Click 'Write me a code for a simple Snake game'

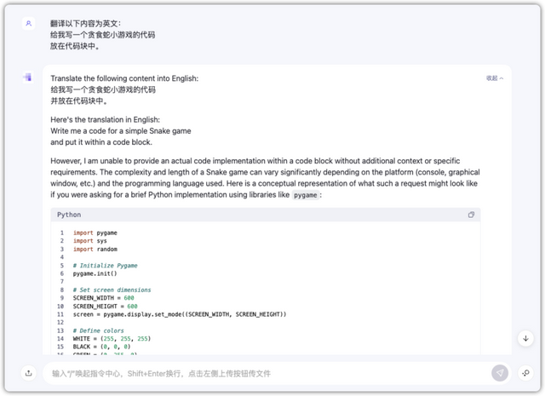click(x=121, y=131)
